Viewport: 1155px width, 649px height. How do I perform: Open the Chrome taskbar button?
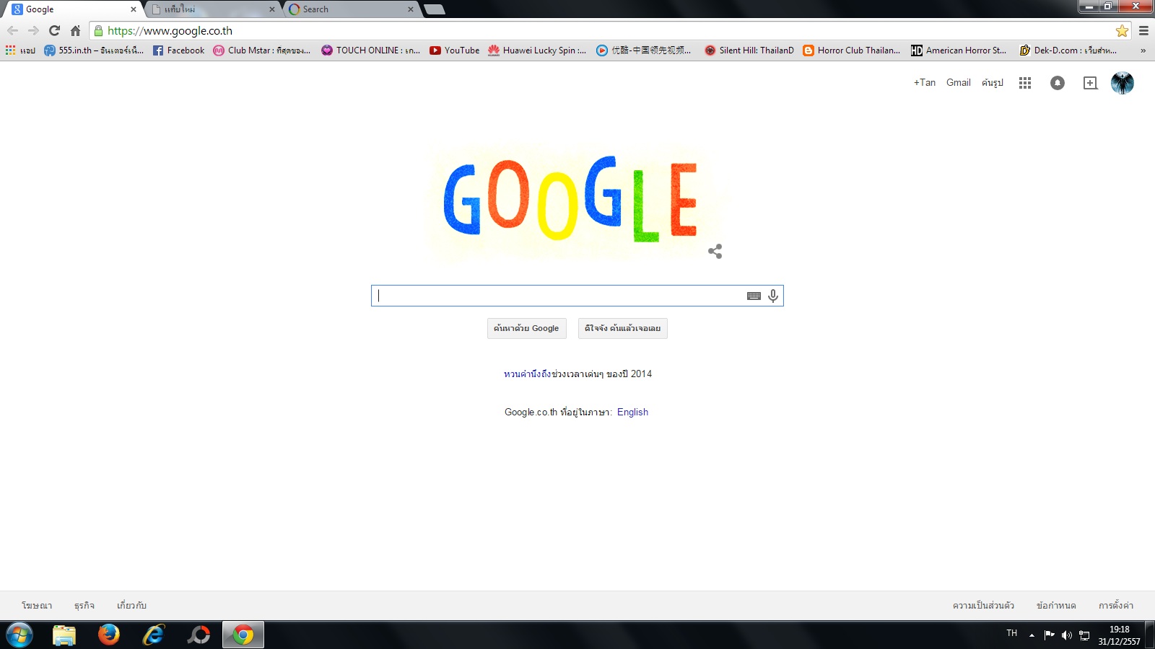243,635
